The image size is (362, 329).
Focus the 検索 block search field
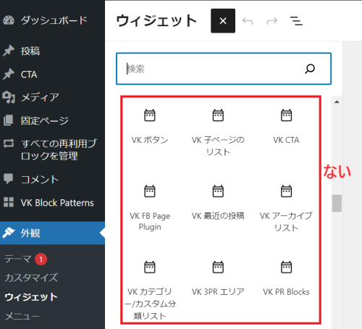point(224,69)
